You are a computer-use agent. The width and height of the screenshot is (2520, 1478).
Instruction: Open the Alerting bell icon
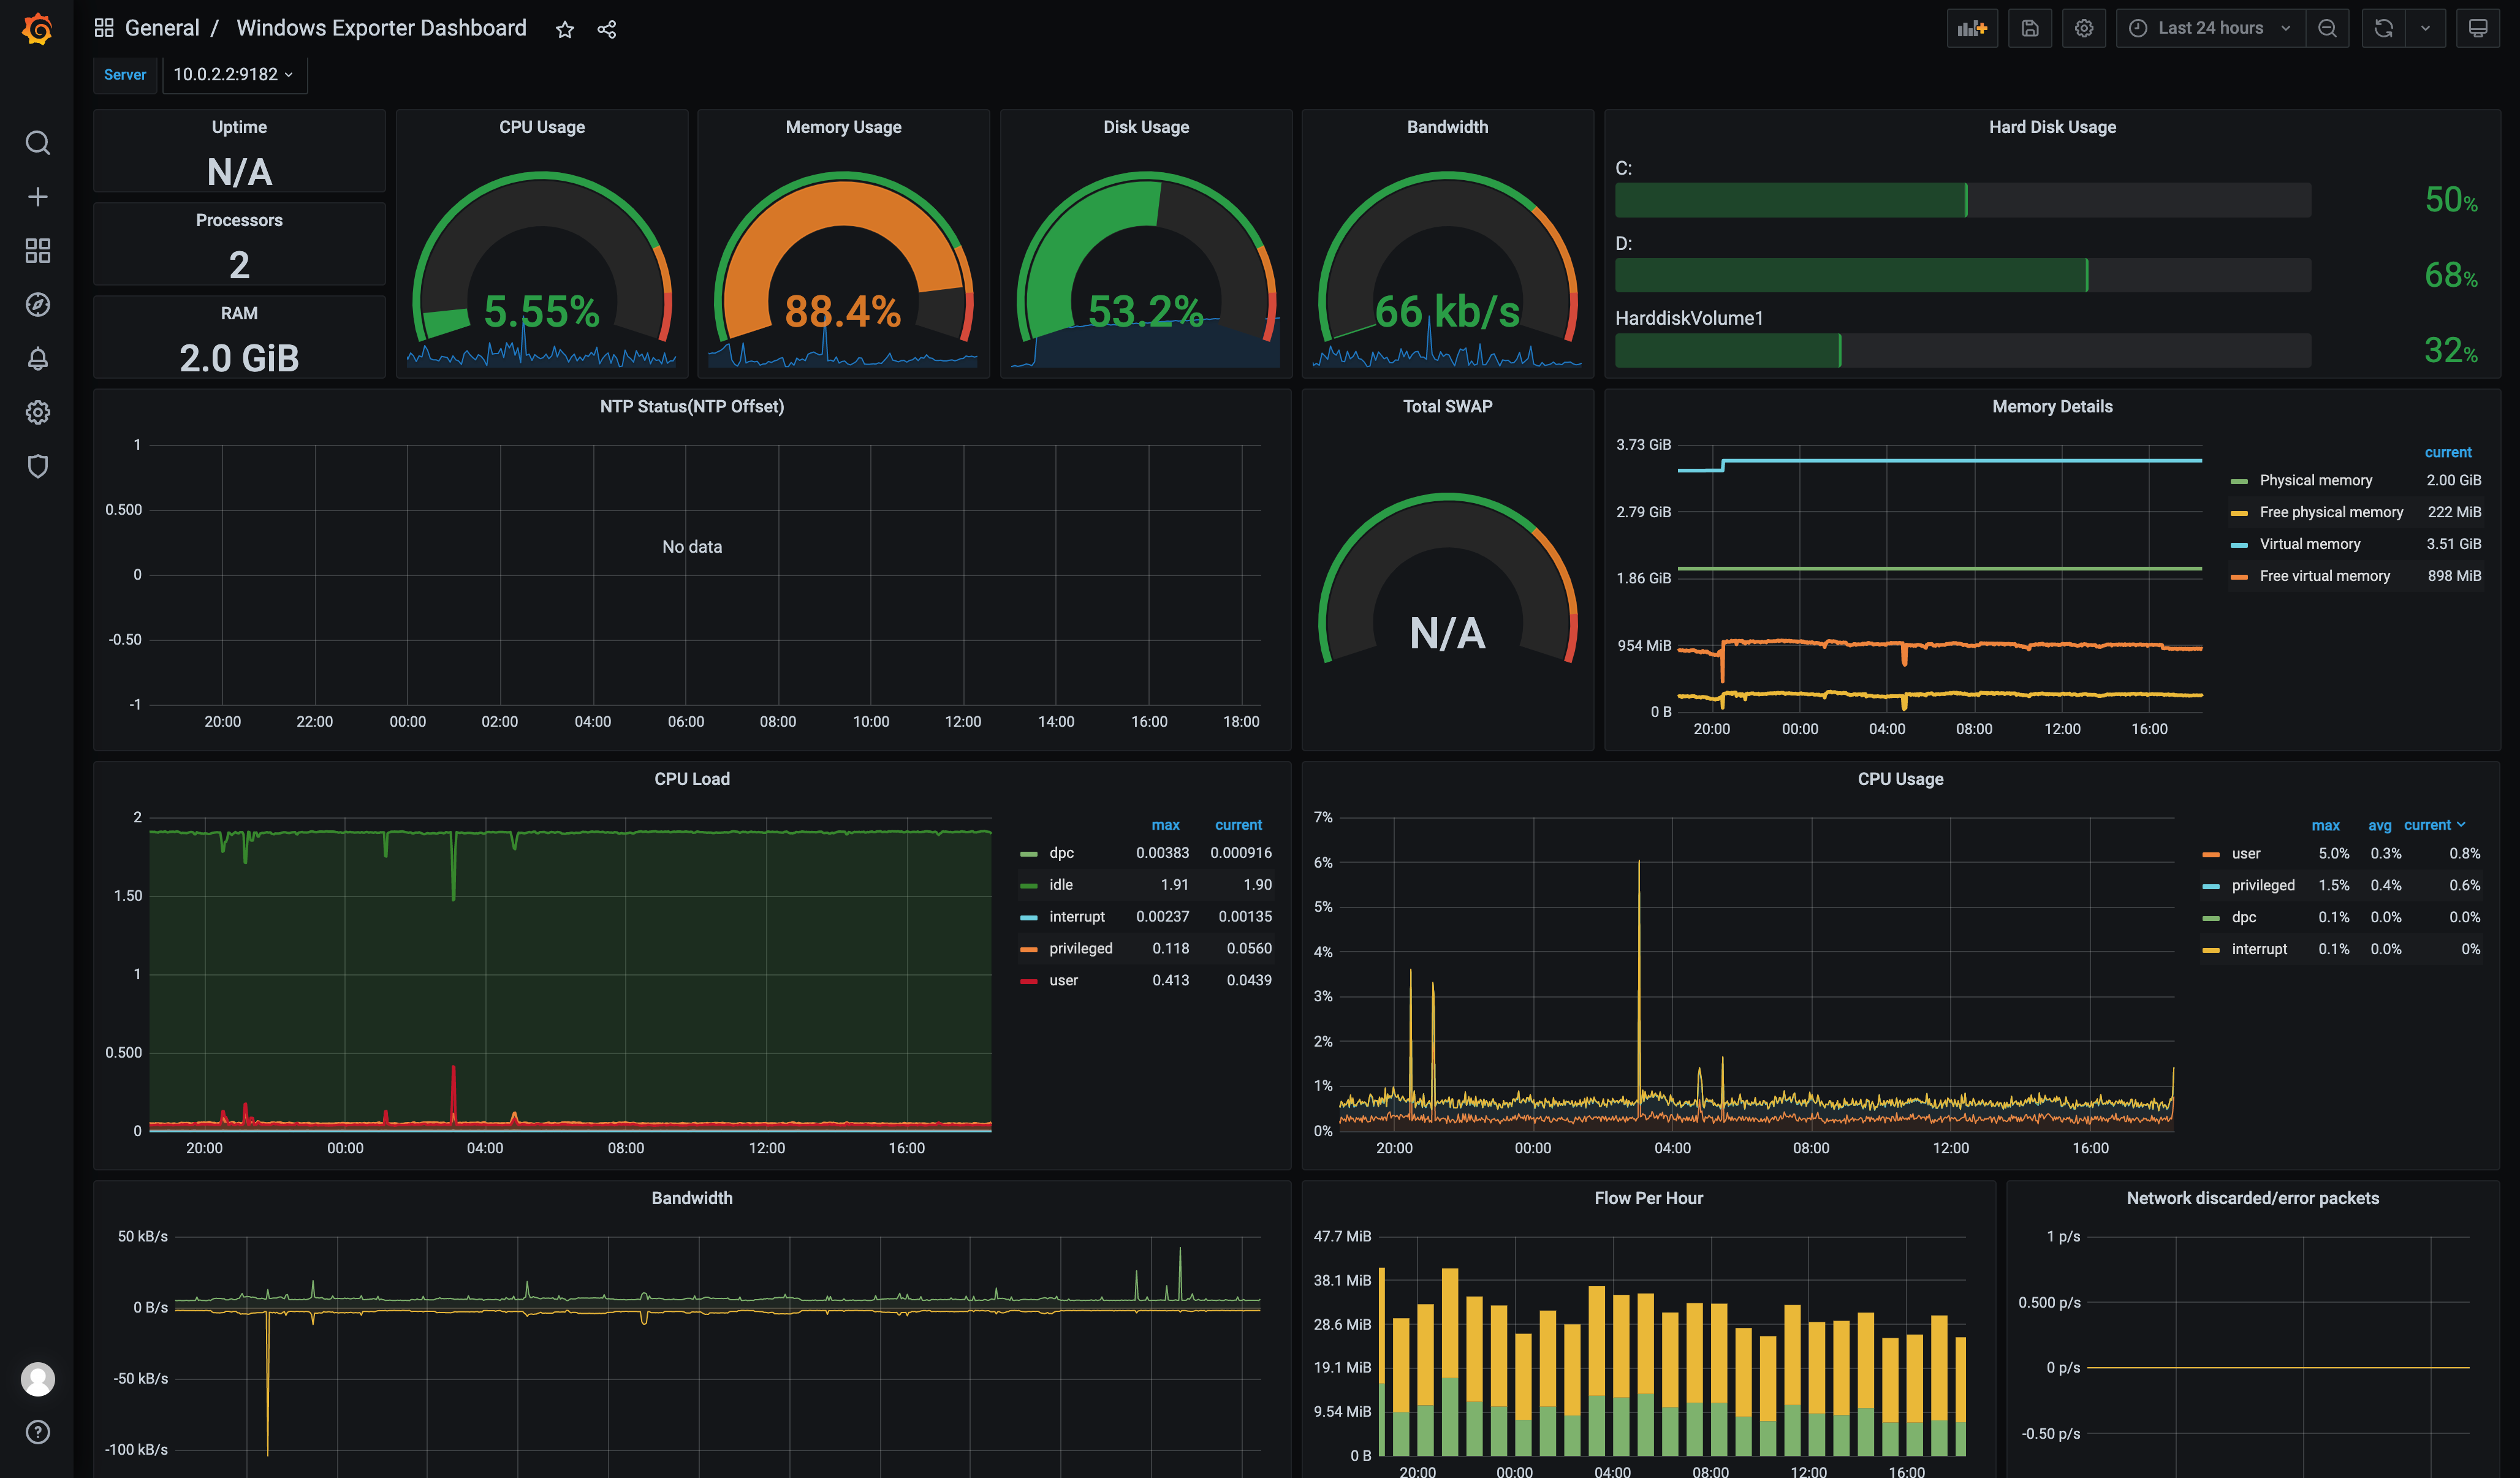point(37,358)
